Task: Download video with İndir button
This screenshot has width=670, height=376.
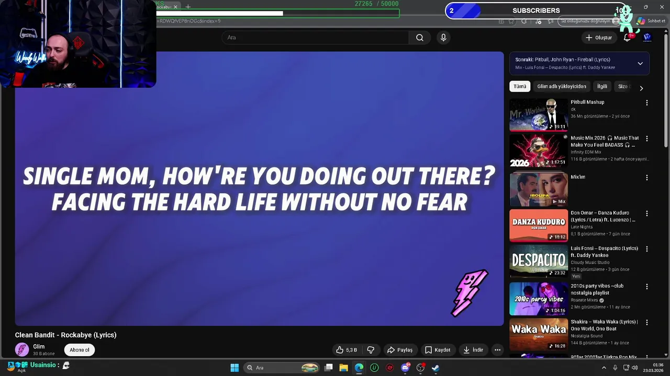Action: (473, 350)
